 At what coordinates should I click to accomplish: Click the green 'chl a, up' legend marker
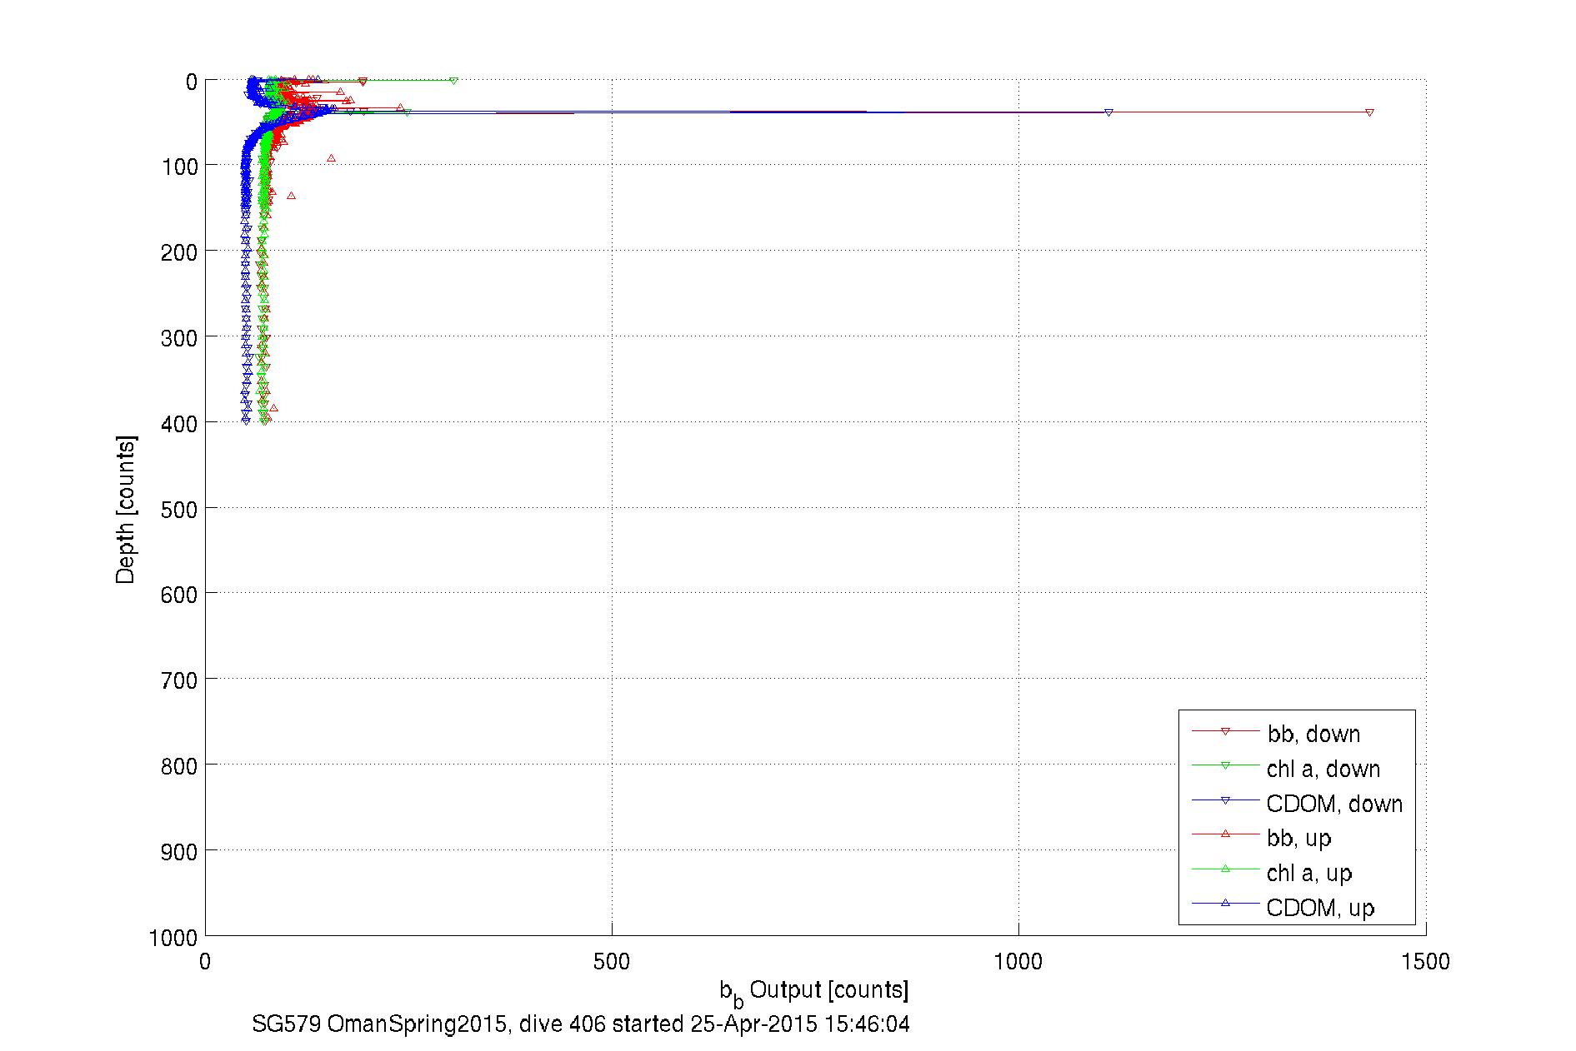(1225, 869)
